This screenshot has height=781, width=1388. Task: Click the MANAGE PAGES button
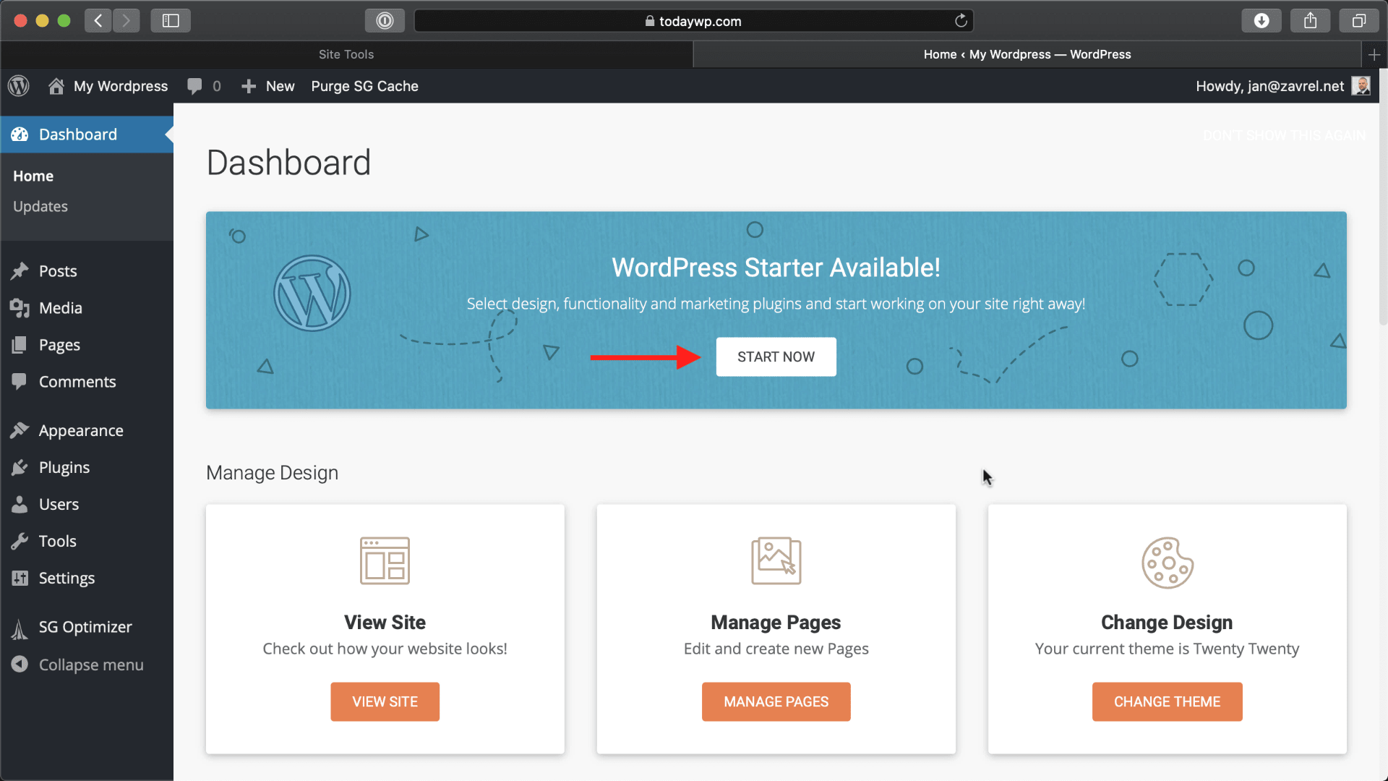point(776,701)
